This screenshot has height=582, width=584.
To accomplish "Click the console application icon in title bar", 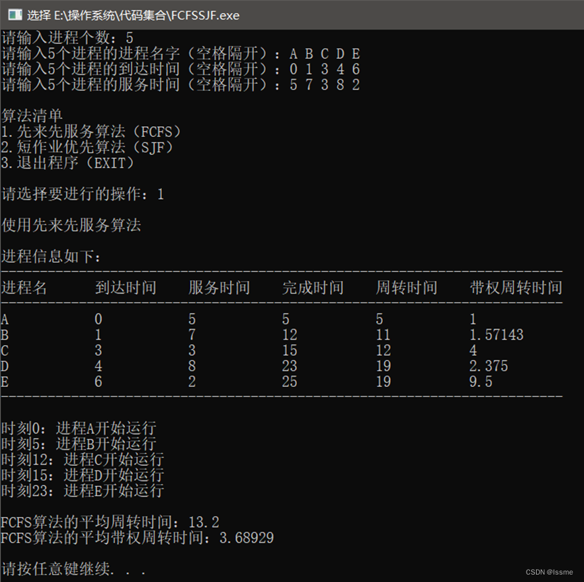I will (12, 15).
